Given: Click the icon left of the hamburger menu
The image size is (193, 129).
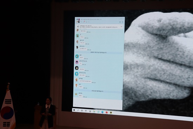Looking at the screenshot, I should point(120,22).
